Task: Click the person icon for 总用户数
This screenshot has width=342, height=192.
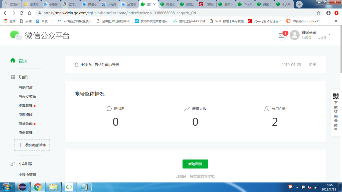Action: point(267,109)
